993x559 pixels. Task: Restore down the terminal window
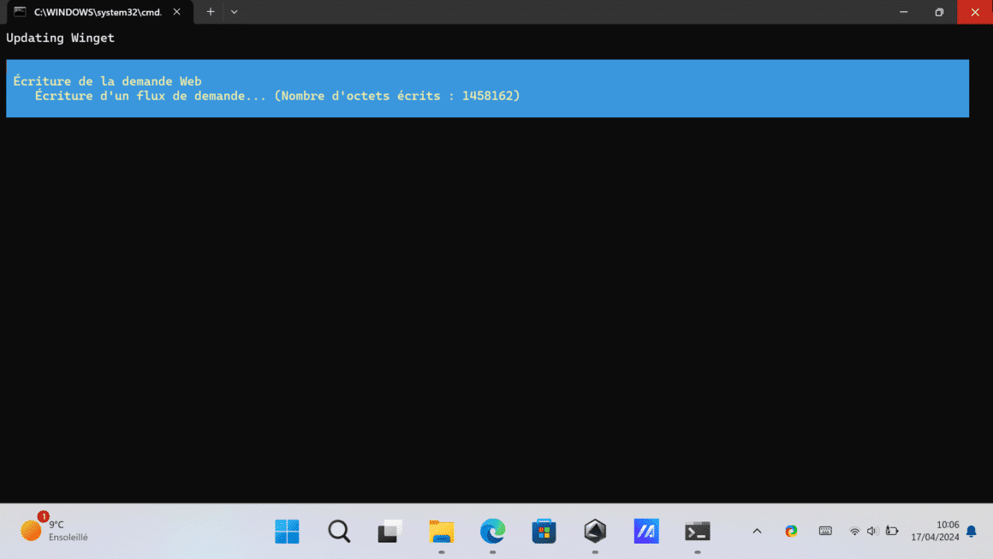click(x=939, y=12)
